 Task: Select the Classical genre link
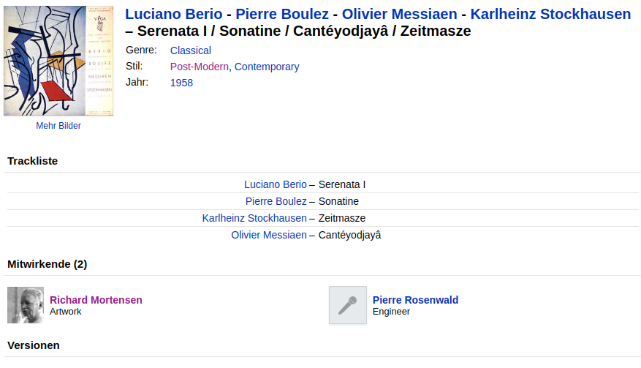point(191,50)
